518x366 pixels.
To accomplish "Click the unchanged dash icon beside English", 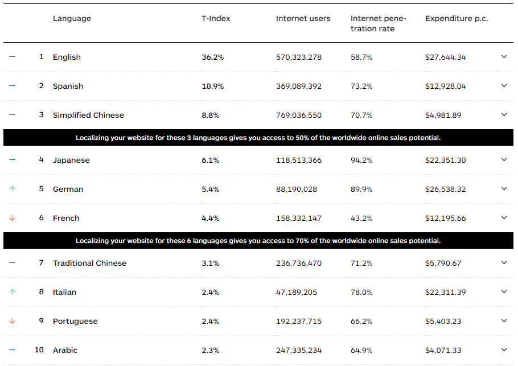I will tap(13, 57).
